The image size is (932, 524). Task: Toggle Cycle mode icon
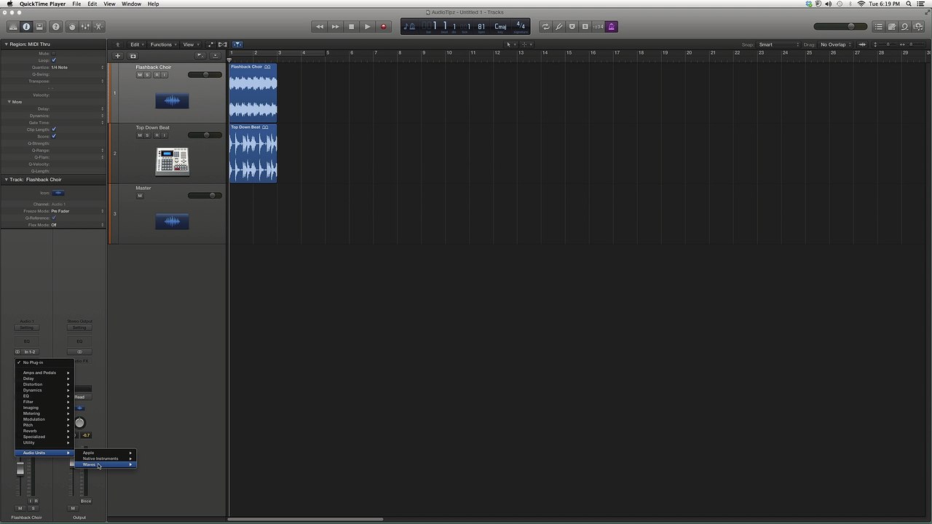pyautogui.click(x=545, y=27)
